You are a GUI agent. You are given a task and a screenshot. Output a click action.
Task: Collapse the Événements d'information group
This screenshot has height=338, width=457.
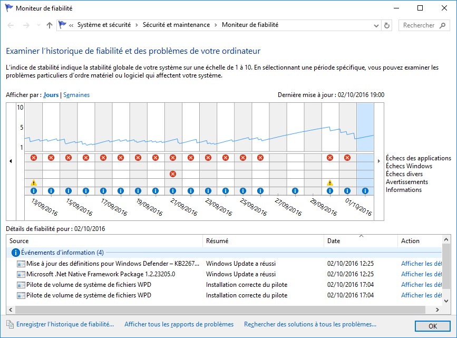pos(16,253)
